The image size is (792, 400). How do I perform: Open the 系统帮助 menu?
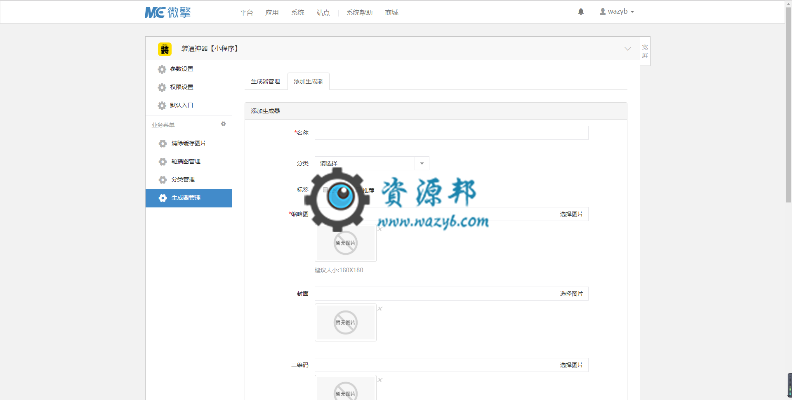click(359, 13)
